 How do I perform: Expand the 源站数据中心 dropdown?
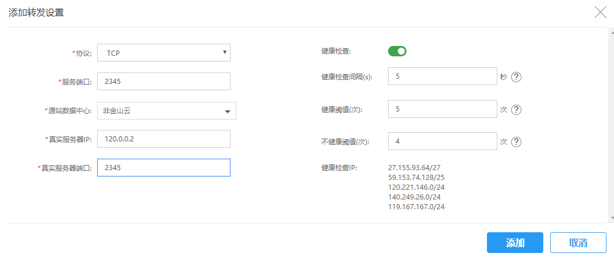(166, 111)
